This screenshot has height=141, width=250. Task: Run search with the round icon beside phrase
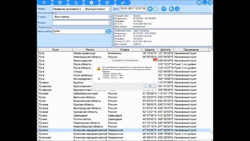(109, 31)
